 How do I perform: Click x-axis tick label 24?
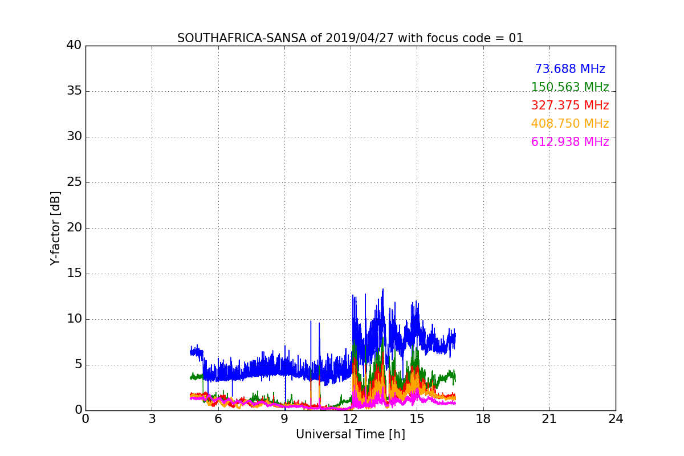(616, 418)
